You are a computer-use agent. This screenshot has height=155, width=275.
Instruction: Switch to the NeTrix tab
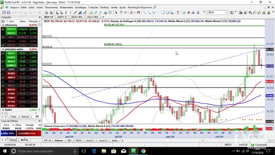24,140
